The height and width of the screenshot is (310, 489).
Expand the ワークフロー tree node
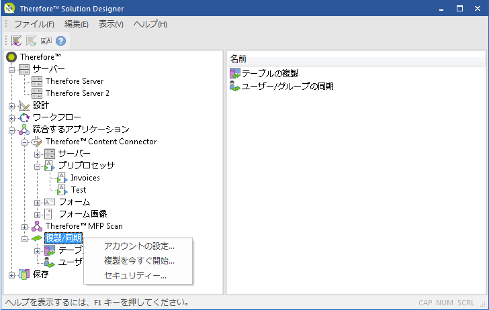(11, 117)
